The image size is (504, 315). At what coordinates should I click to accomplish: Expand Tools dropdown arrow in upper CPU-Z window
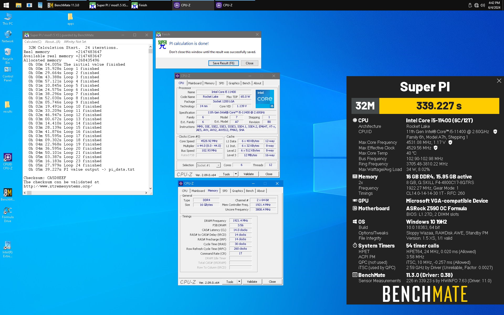tap(236, 174)
